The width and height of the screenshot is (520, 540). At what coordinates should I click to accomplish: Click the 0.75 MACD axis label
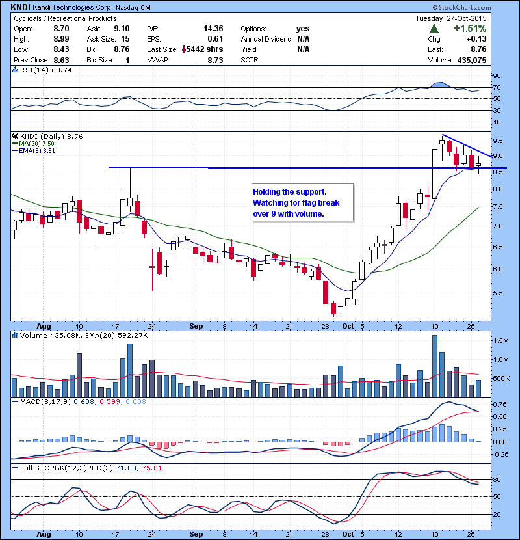(x=500, y=404)
